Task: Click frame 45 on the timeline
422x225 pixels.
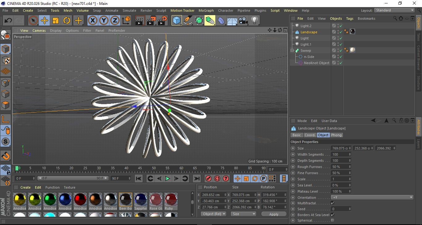Action: pos(140,168)
